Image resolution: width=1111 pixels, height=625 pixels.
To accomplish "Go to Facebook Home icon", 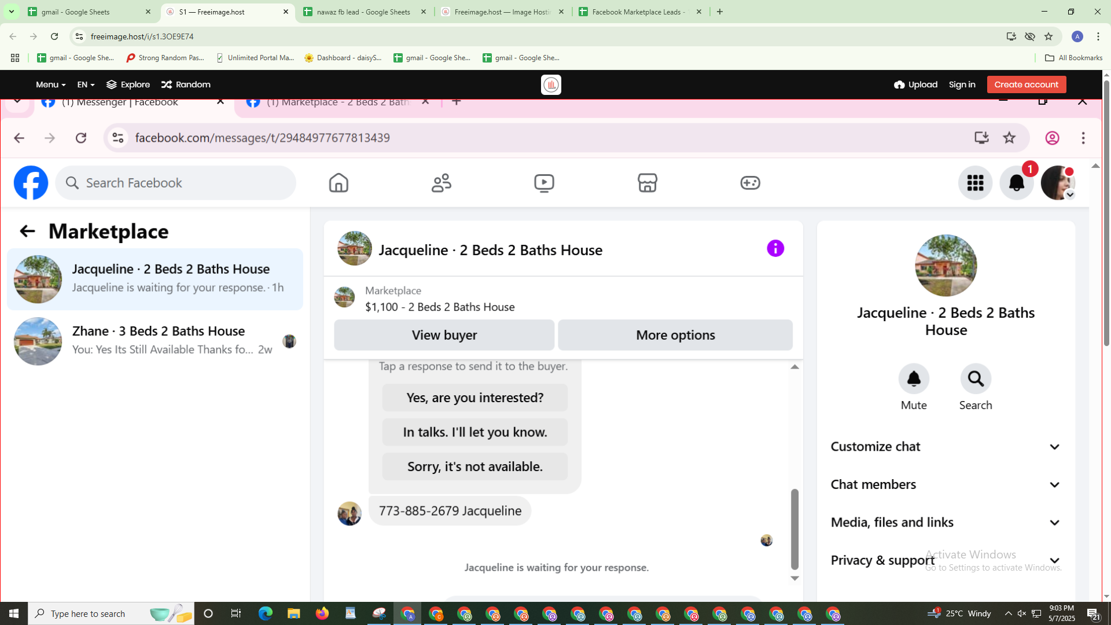I will tap(339, 183).
